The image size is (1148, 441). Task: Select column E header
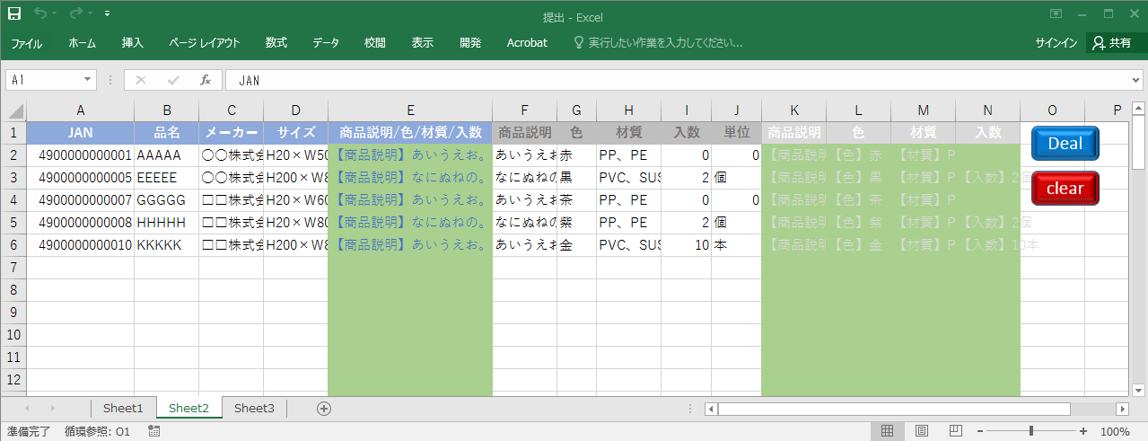tap(410, 110)
